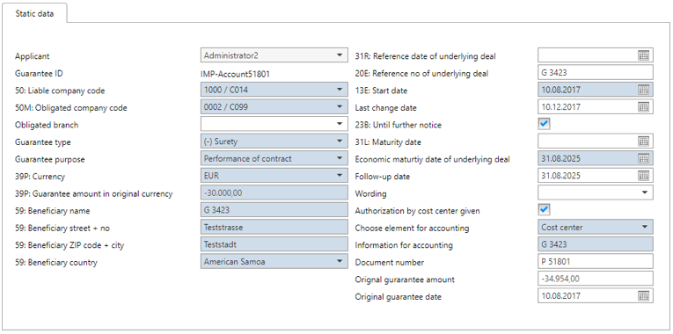Expand 50 Liable company code dropdown
Screen dimensions: 673x334
click(274, 90)
